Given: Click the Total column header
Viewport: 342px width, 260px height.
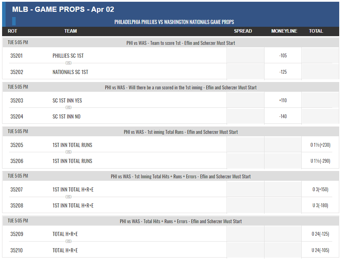Looking at the screenshot, I should pos(316,31).
